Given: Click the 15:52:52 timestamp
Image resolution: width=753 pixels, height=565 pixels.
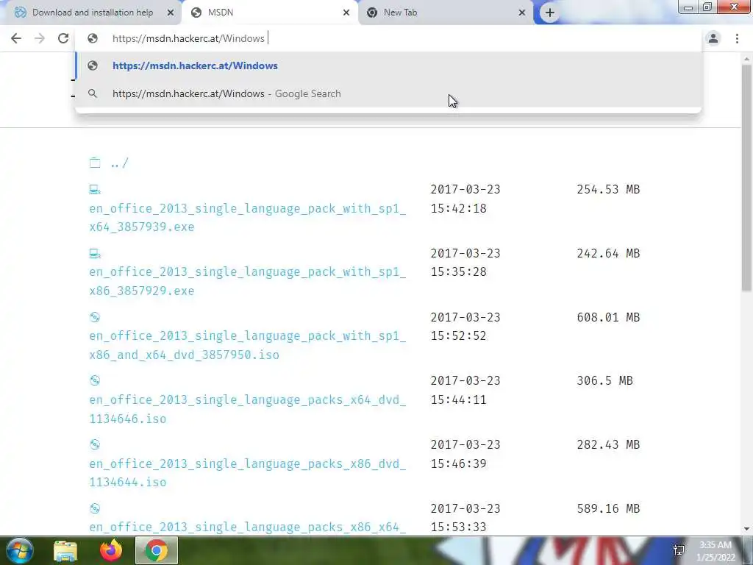Looking at the screenshot, I should (x=458, y=335).
